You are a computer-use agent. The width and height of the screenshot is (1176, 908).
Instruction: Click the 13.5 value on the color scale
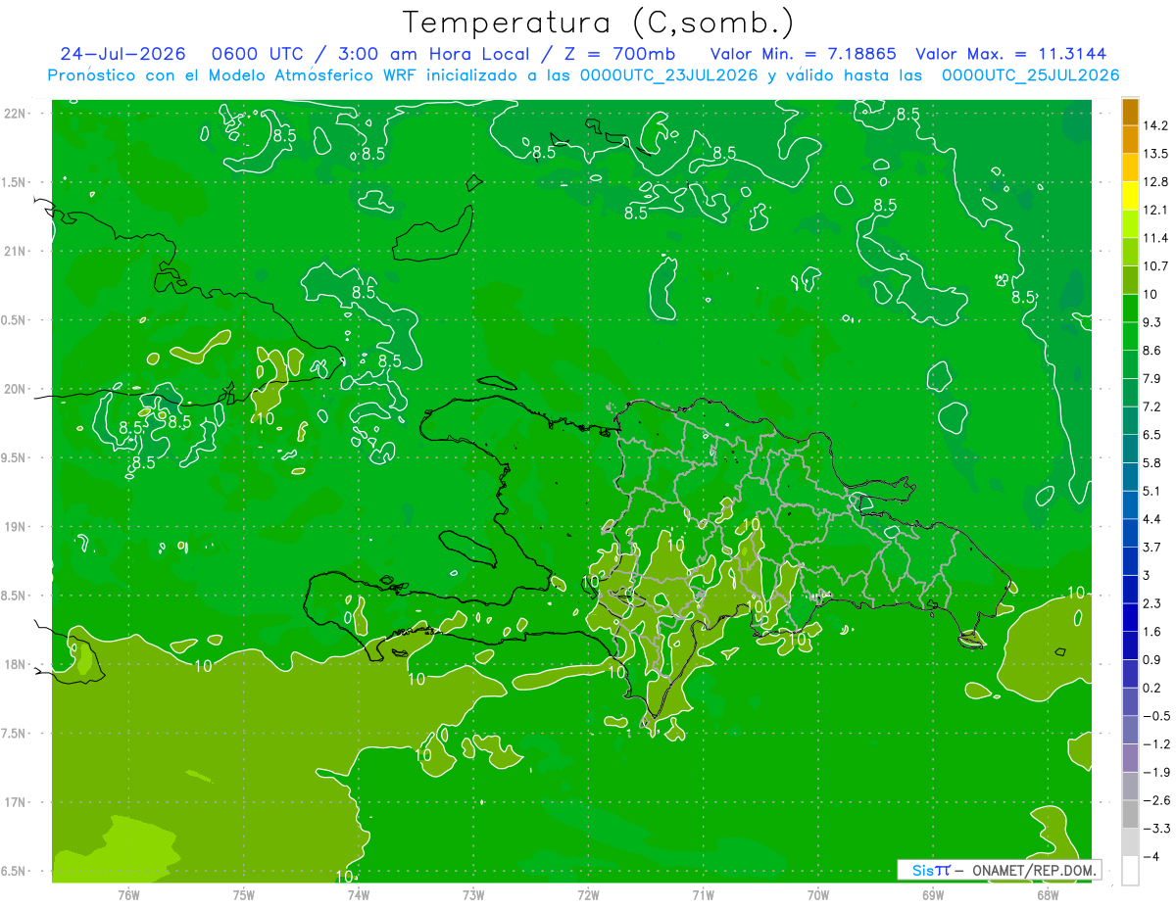pyautogui.click(x=1154, y=154)
